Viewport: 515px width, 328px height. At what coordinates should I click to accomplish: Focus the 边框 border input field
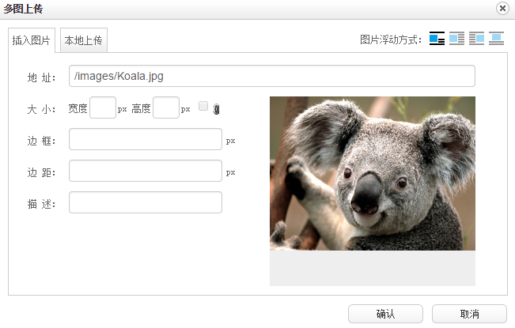click(x=145, y=139)
